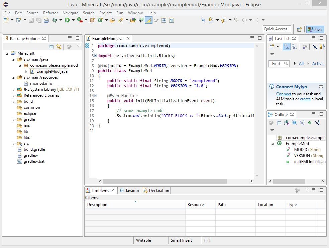The height and width of the screenshot is (248, 329).
Task: Click the Quick Access search field
Action: [x=277, y=29]
